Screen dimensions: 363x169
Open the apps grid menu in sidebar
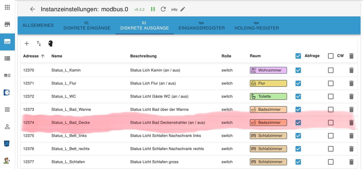[7, 7]
